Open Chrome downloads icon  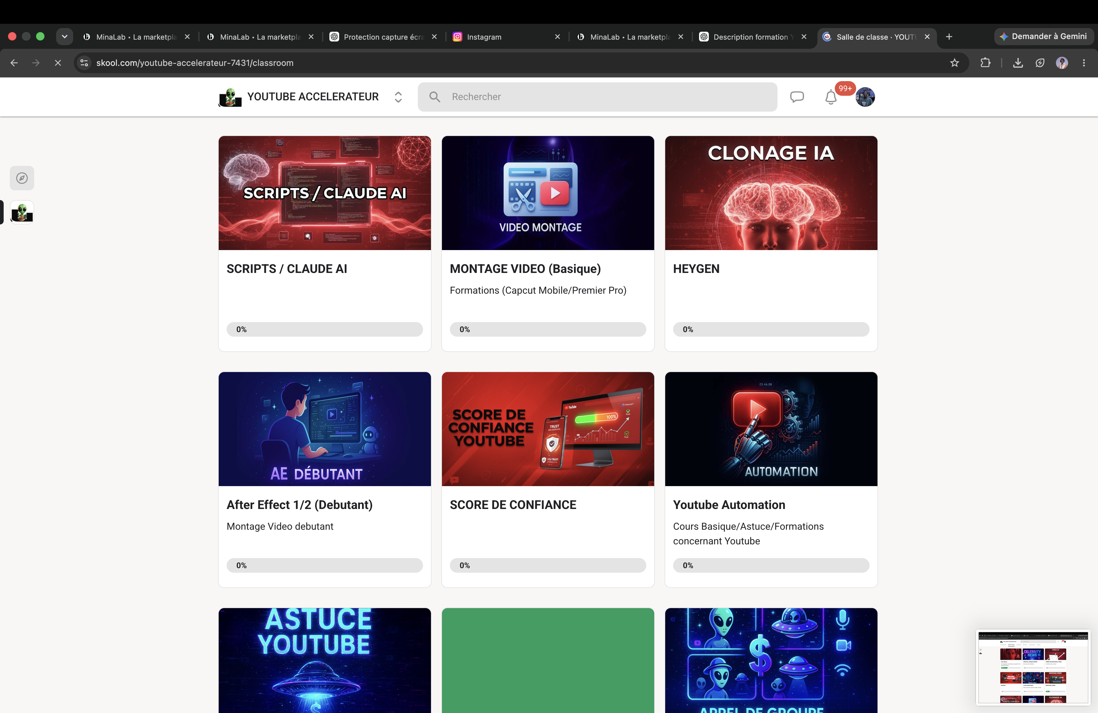point(1018,63)
